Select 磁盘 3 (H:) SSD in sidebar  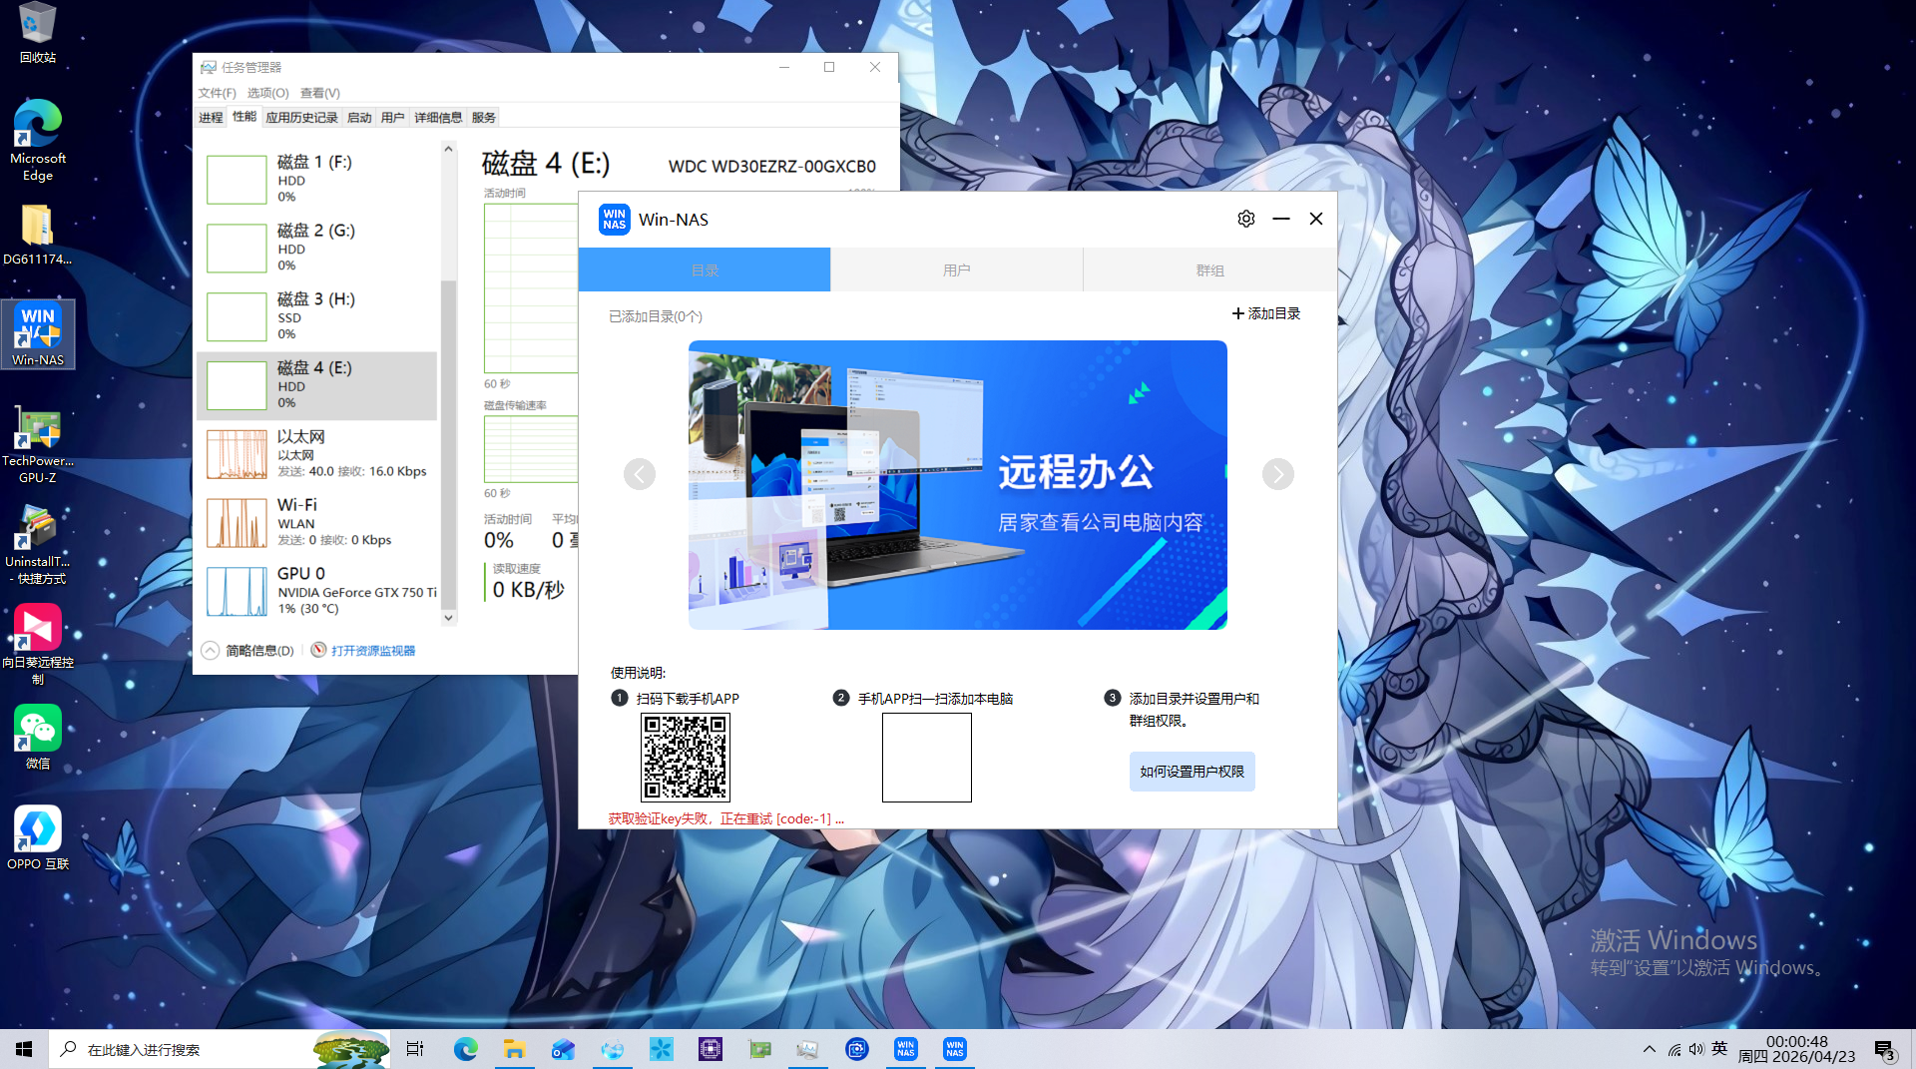click(x=317, y=315)
